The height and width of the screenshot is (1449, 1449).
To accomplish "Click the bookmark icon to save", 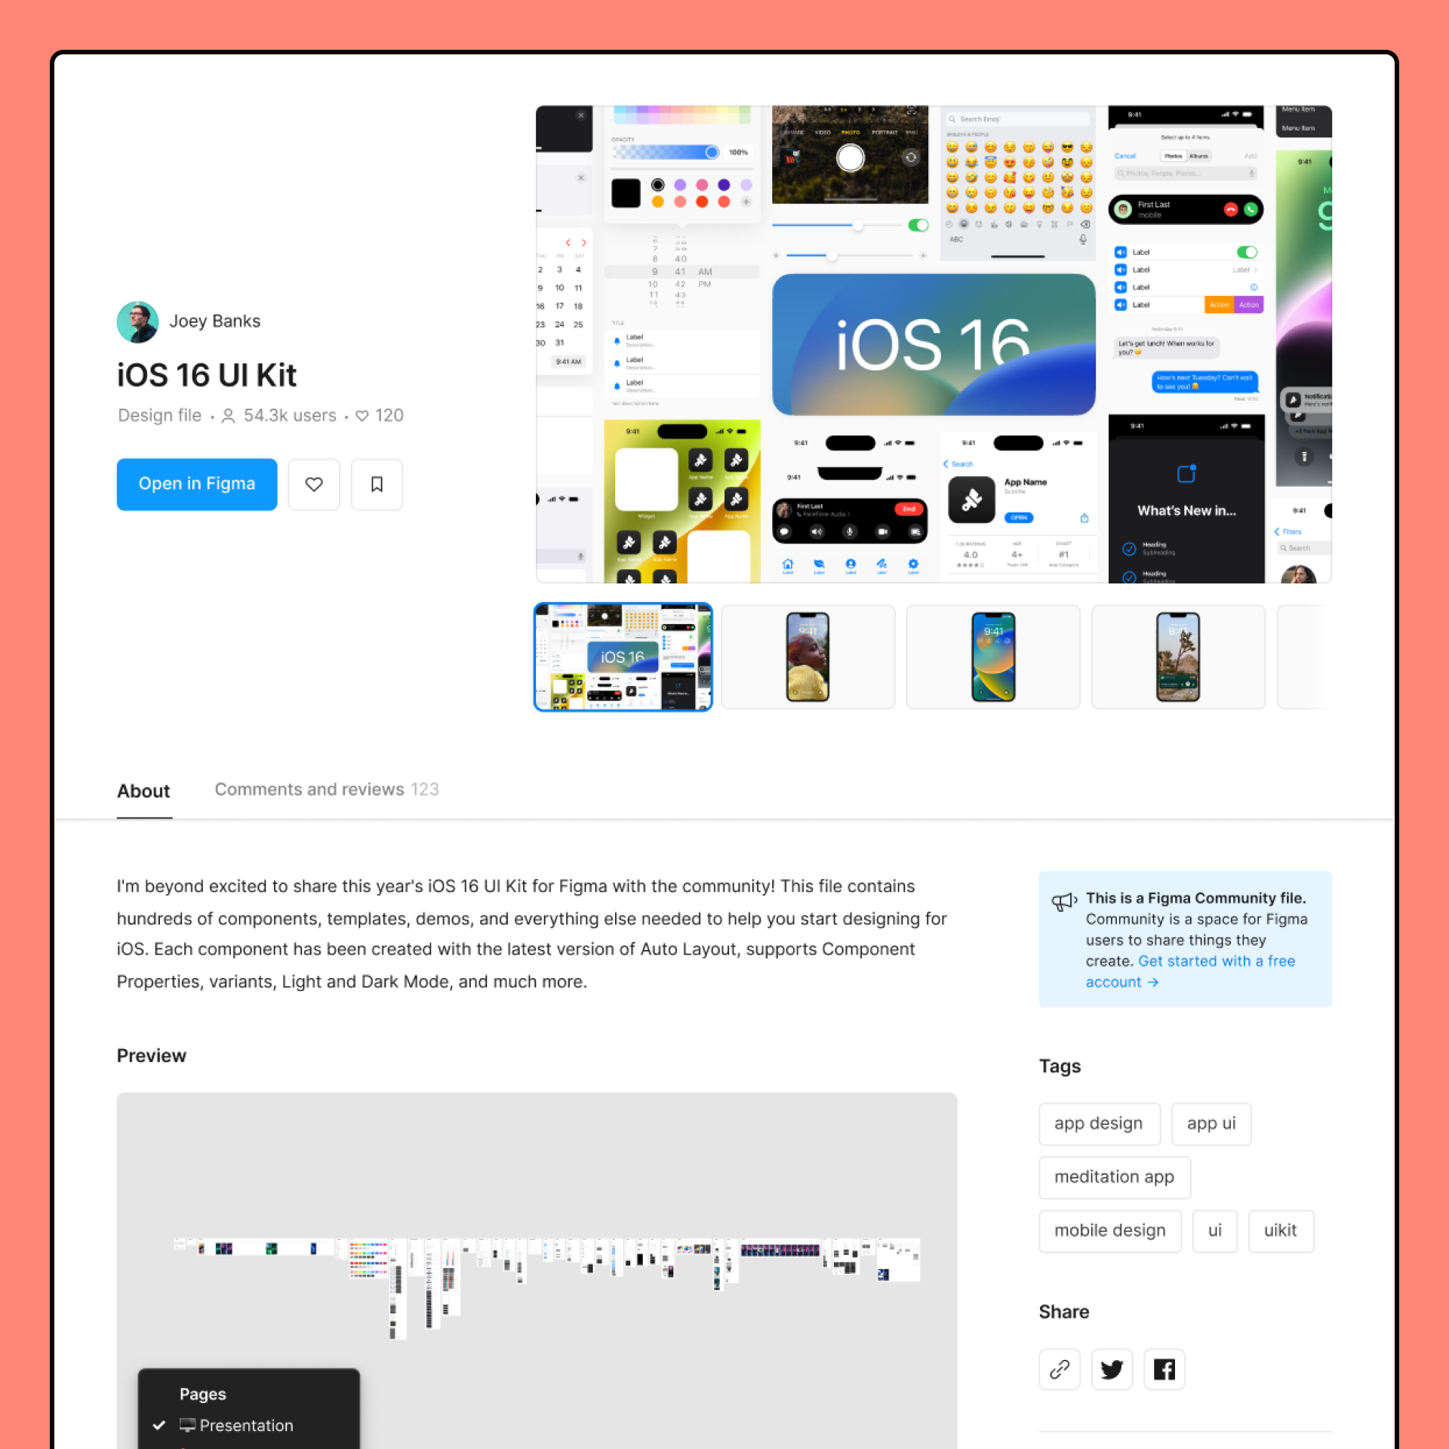I will [x=377, y=485].
